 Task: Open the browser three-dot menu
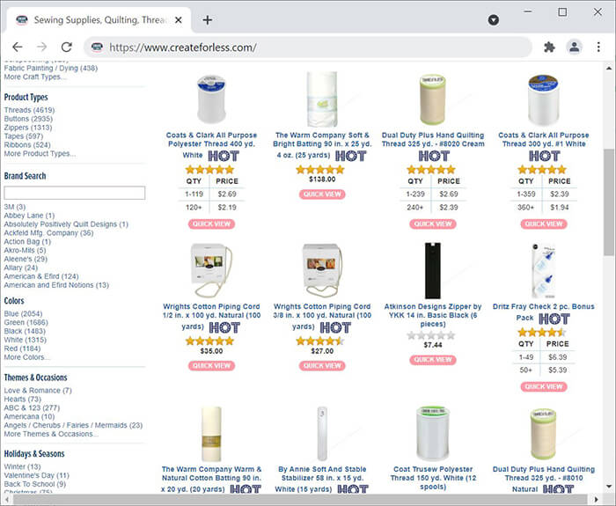coord(598,48)
